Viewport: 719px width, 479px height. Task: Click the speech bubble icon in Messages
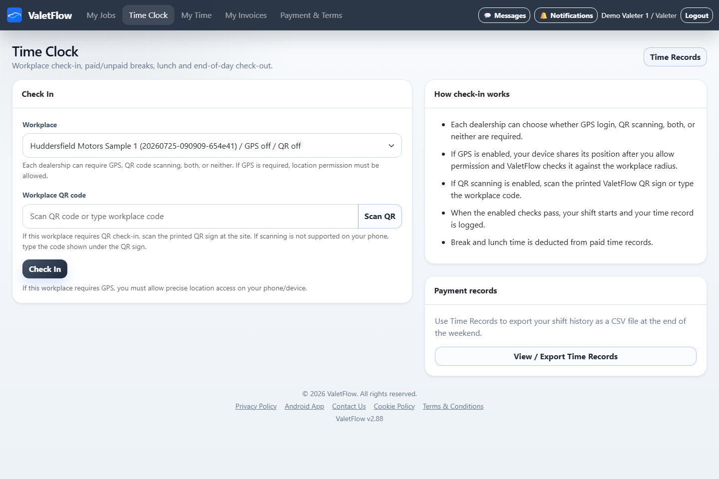click(x=487, y=15)
